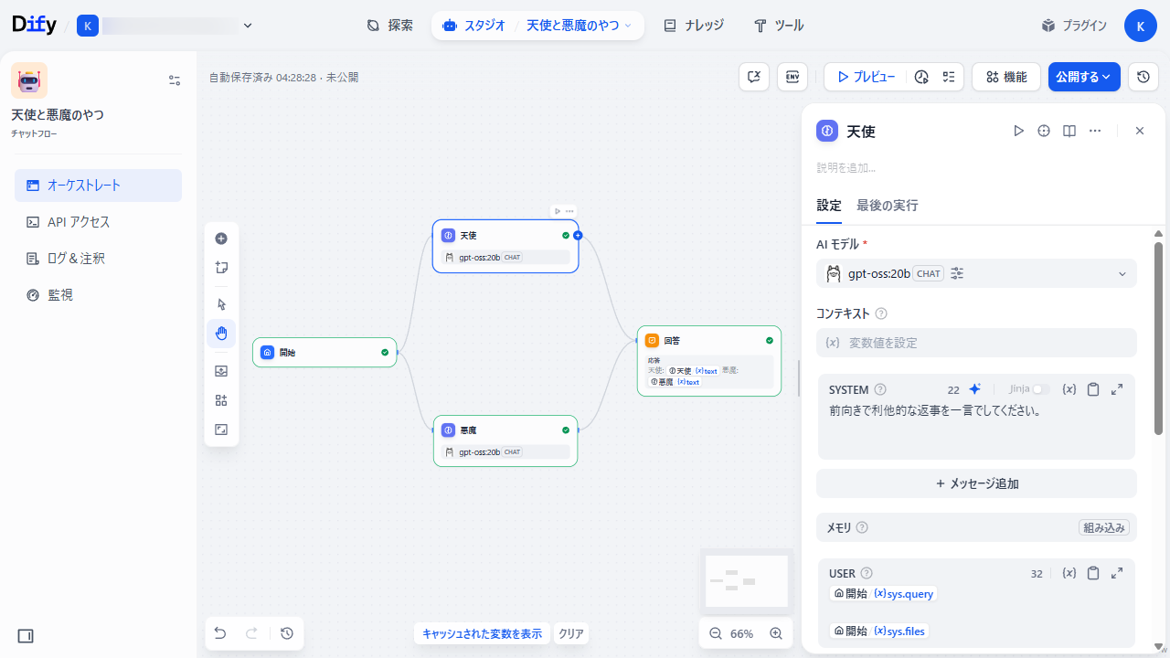Switch to the pointer selection mode
Screen dimensions: 1170x658
220,303
